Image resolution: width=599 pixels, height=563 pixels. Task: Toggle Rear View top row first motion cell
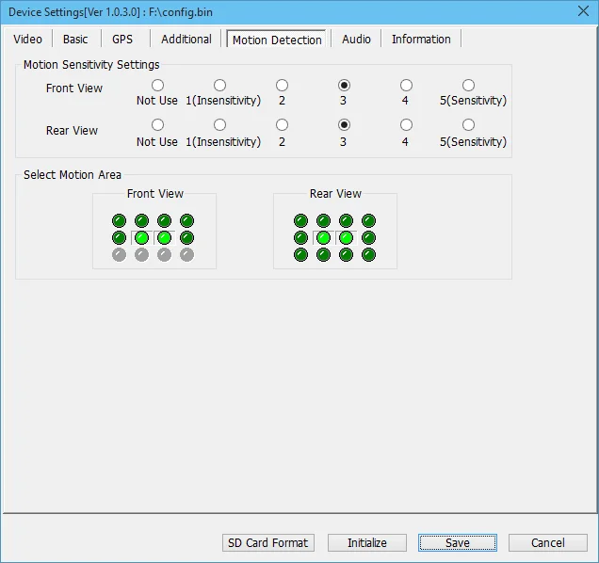(x=301, y=220)
